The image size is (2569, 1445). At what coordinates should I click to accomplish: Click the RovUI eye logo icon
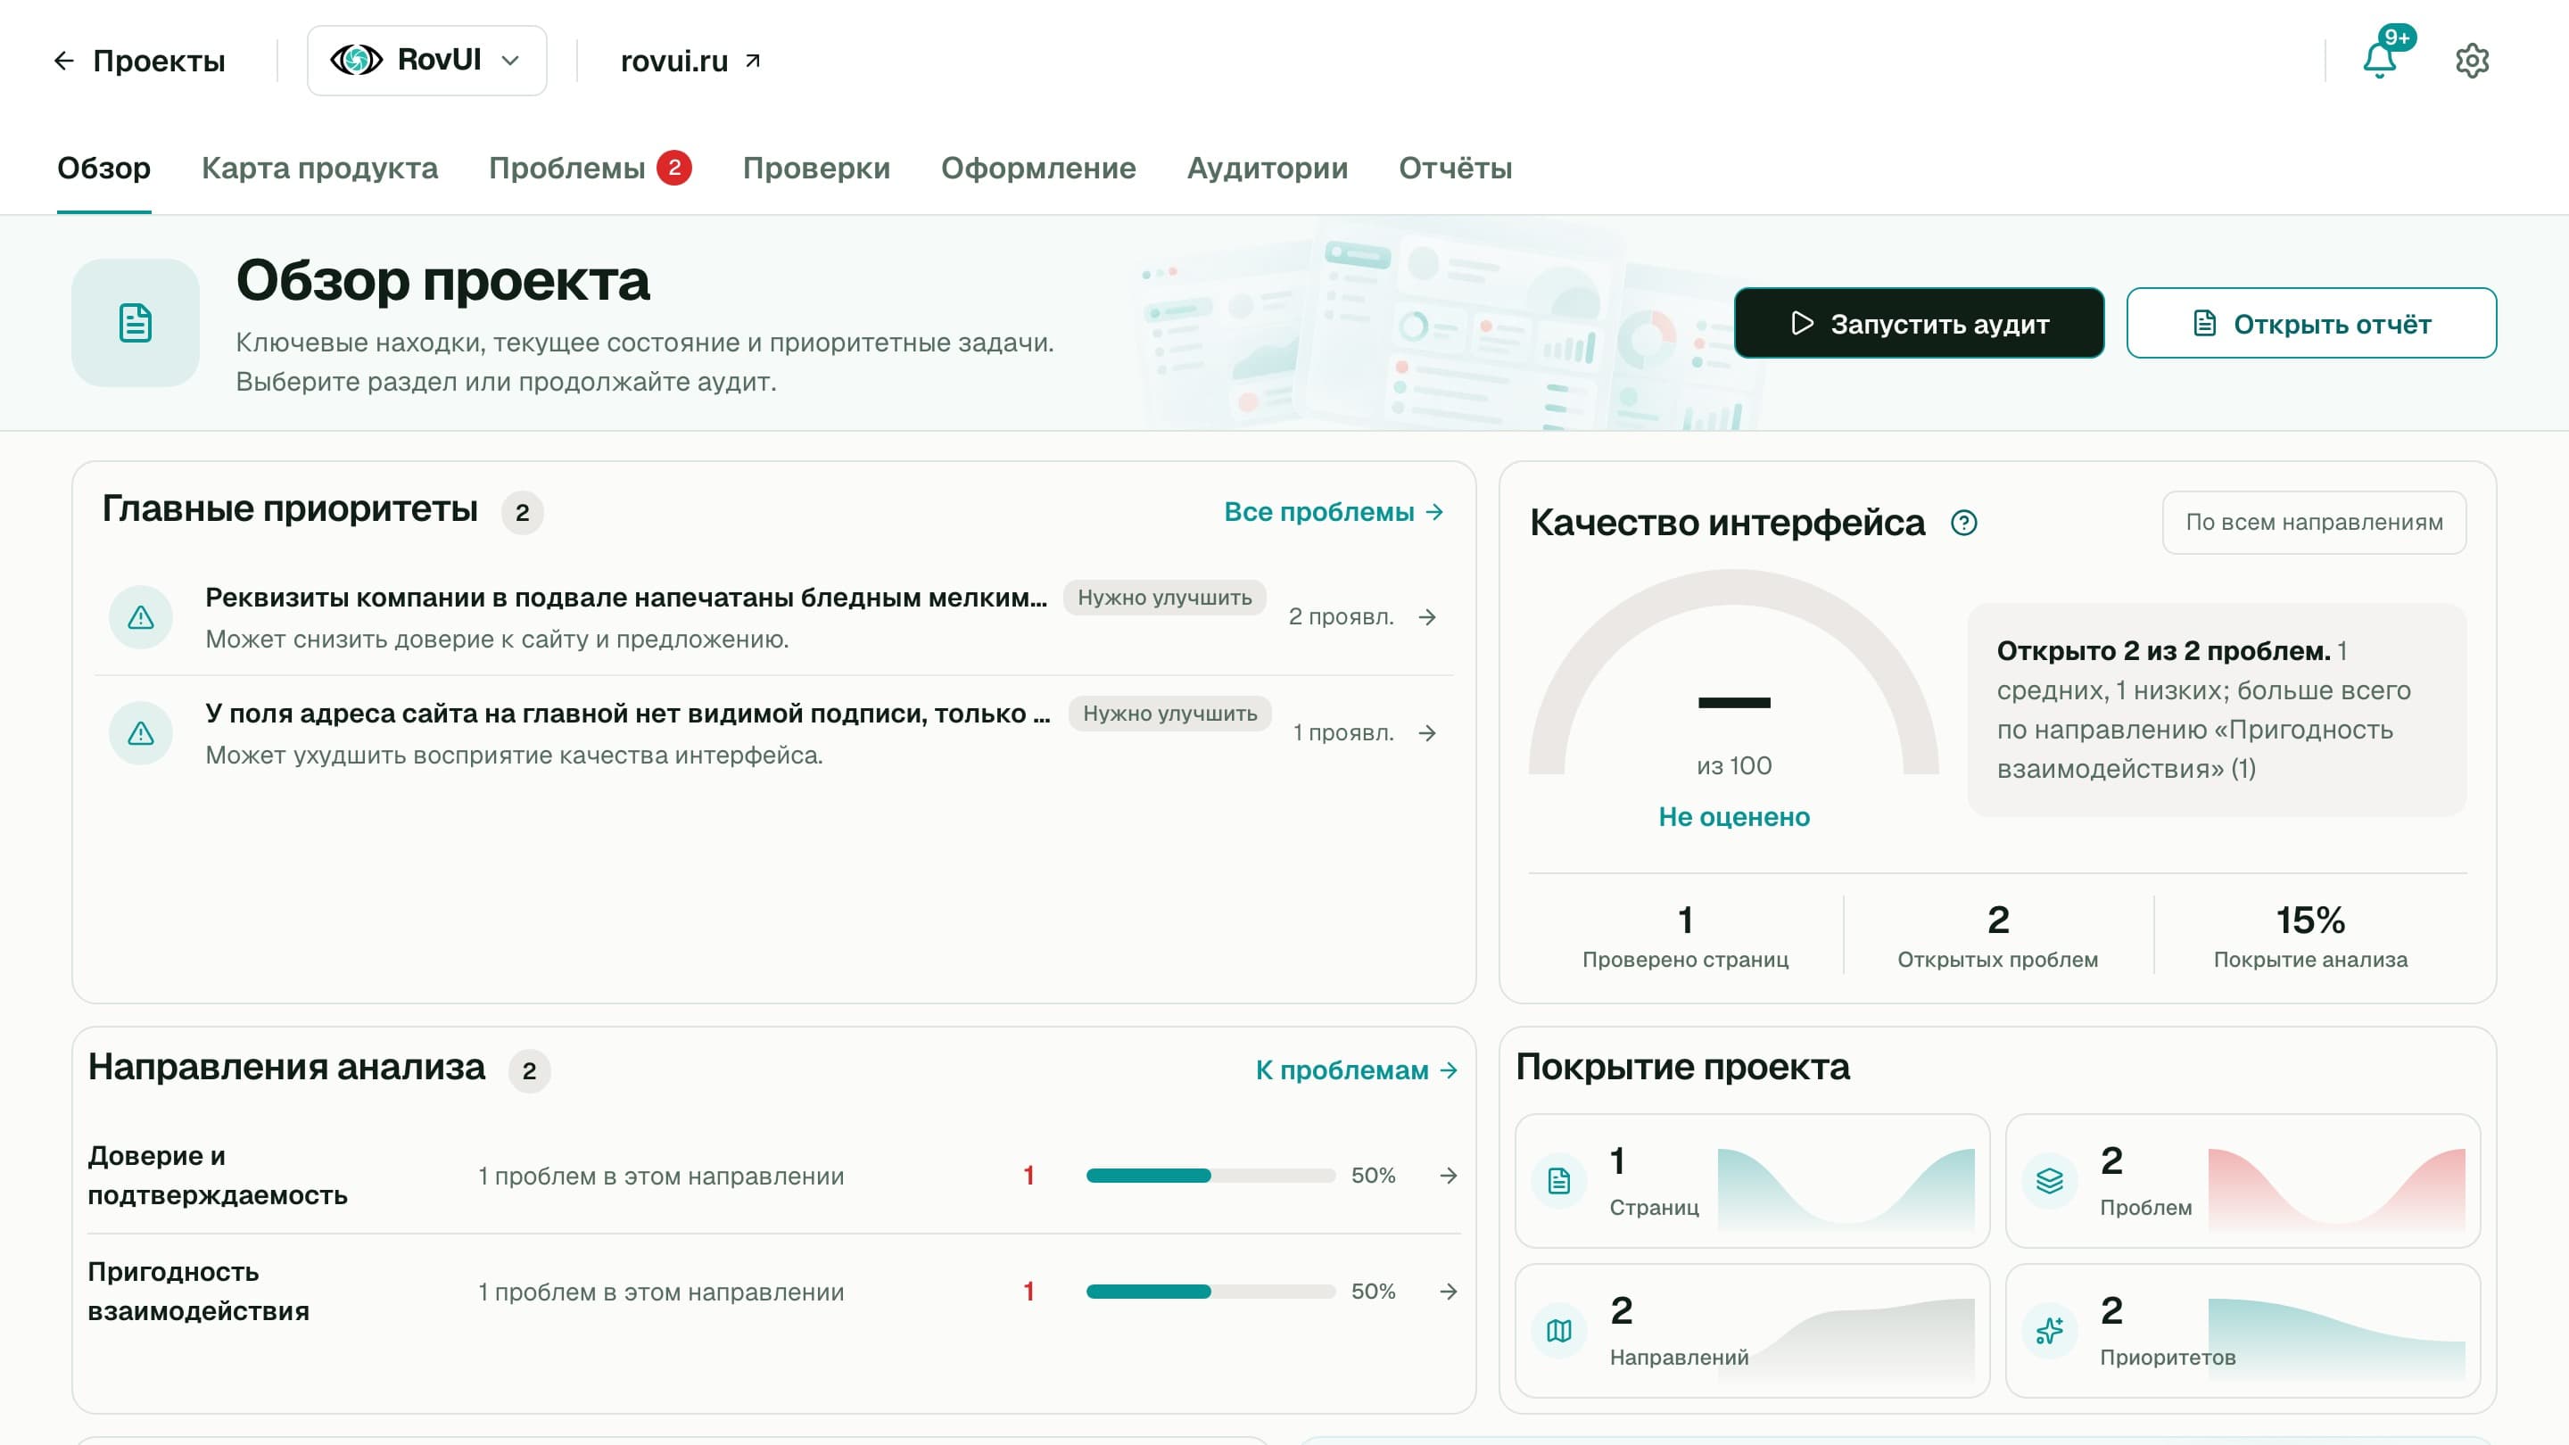click(x=356, y=60)
